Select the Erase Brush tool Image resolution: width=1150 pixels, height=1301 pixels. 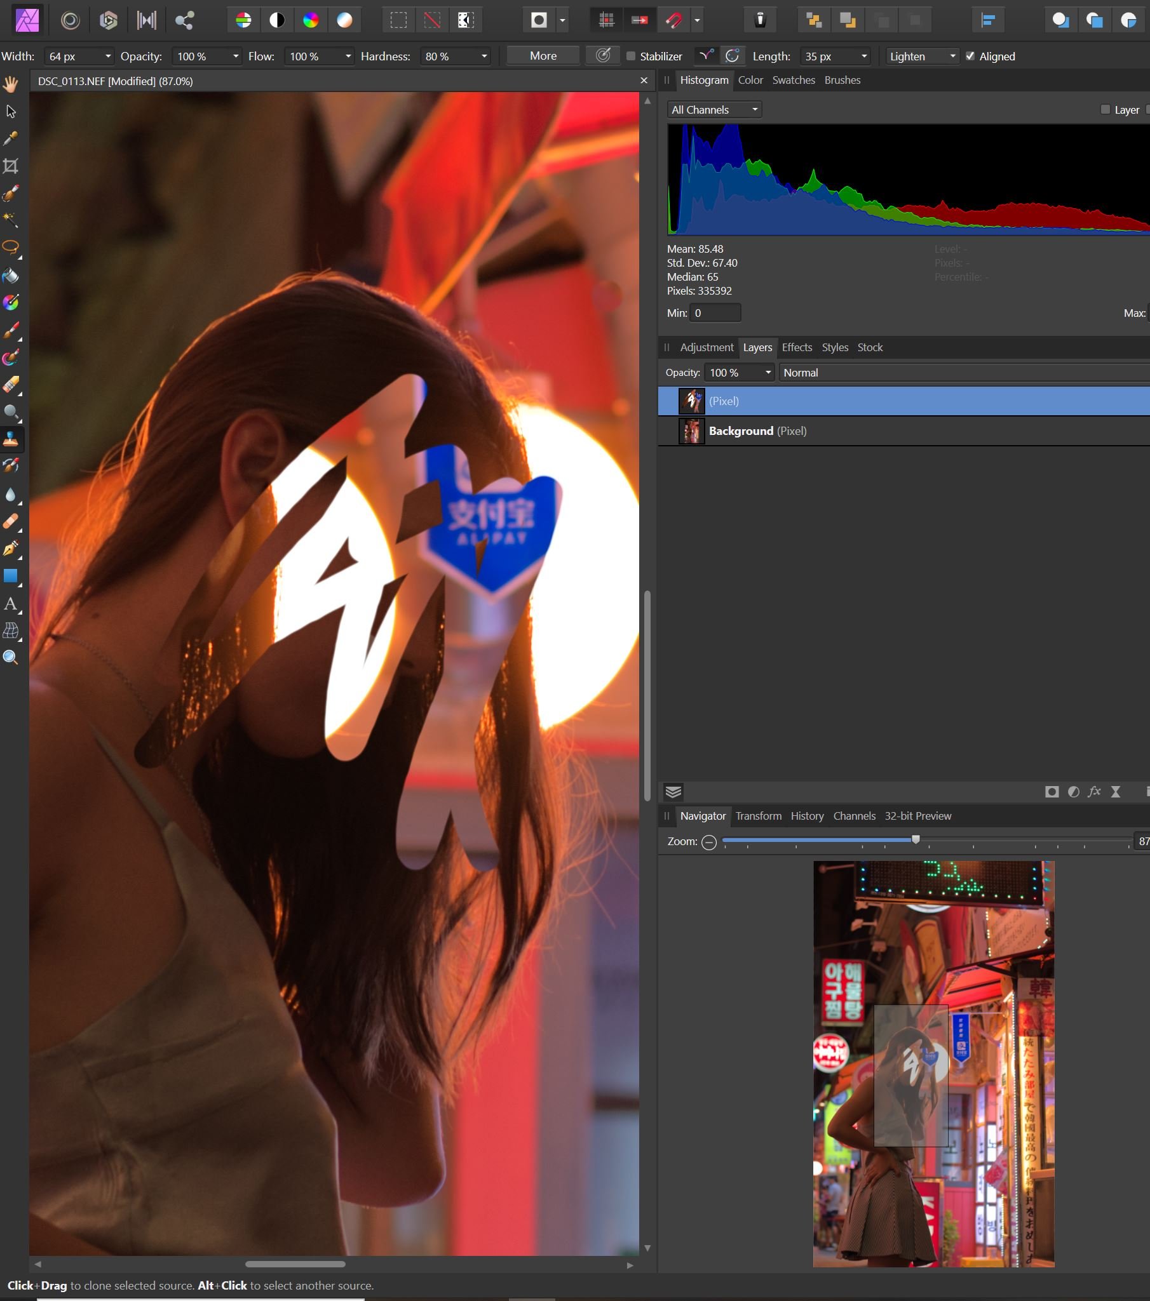[x=11, y=385]
